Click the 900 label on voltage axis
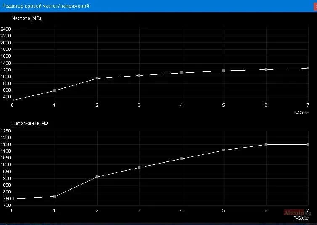The image size is (317, 225). tap(7, 178)
